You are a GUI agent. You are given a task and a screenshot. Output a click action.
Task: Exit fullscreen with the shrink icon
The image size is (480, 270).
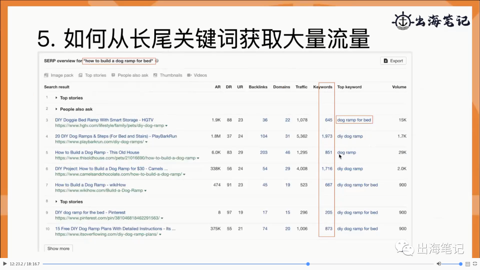coord(475,264)
